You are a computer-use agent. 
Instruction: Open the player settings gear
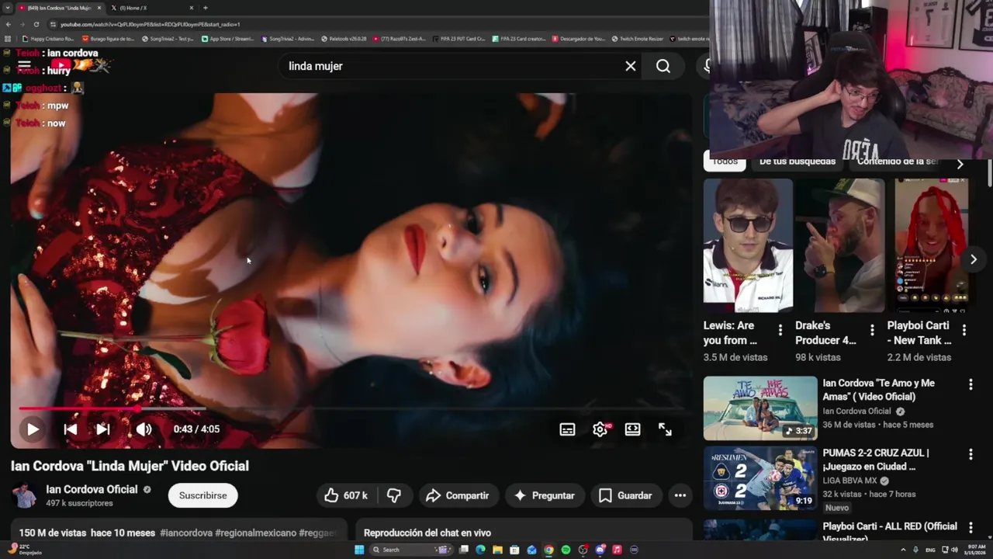pyautogui.click(x=600, y=429)
